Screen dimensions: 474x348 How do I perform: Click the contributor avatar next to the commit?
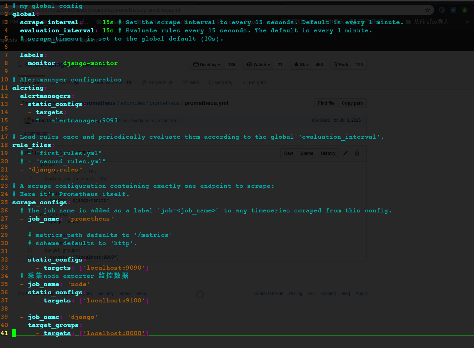tap(28, 120)
